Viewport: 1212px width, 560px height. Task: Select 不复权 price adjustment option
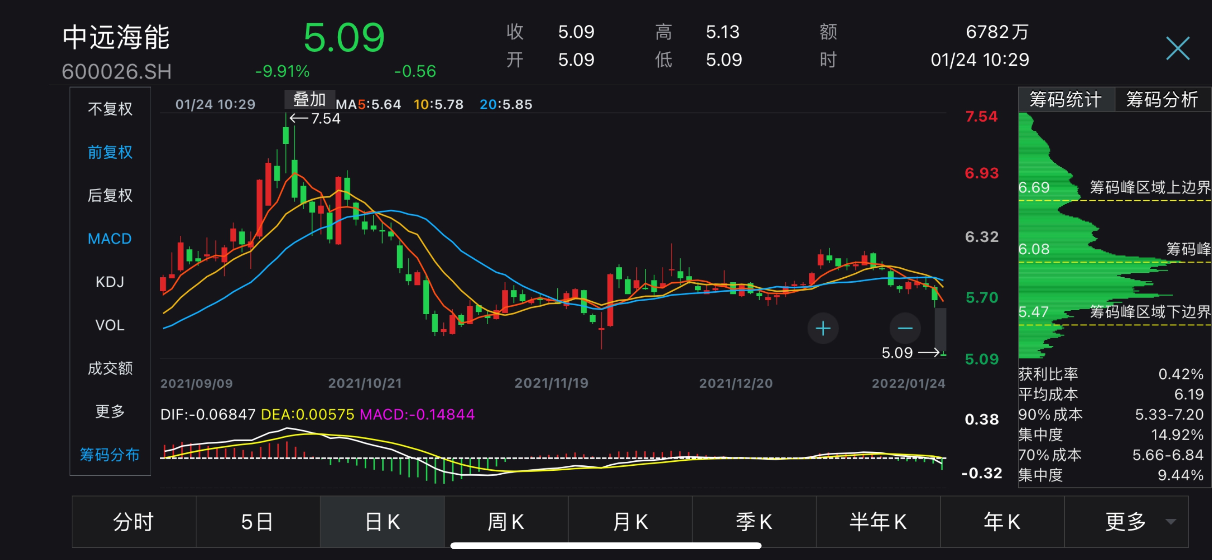110,109
